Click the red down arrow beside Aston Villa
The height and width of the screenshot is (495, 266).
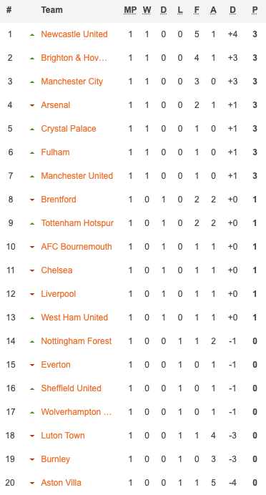[32, 483]
